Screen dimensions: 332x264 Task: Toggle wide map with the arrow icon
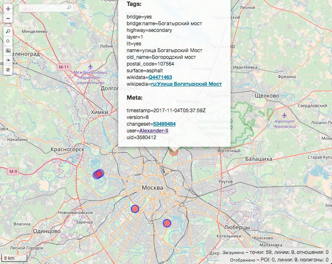point(8,60)
